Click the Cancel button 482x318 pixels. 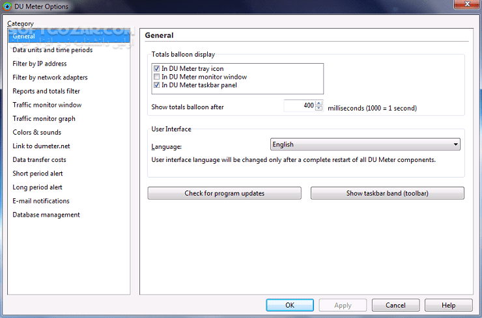tap(395, 305)
